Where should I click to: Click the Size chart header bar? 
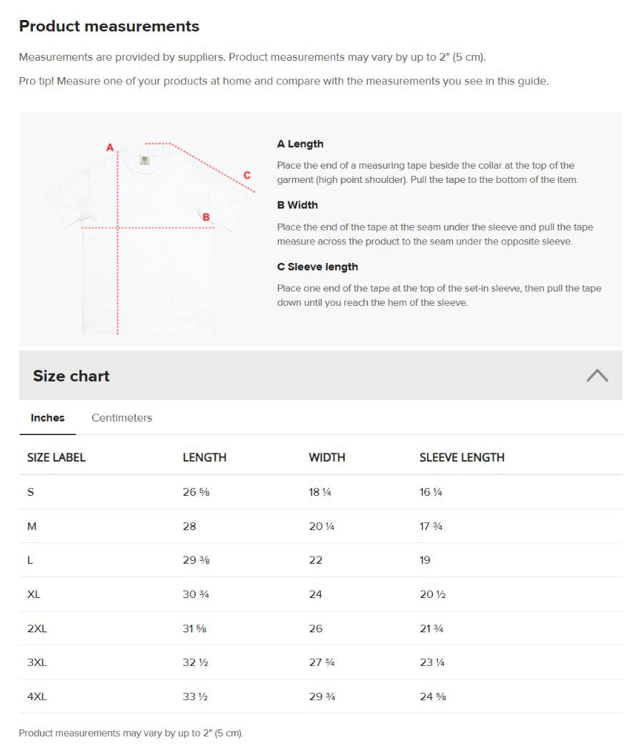click(321, 376)
